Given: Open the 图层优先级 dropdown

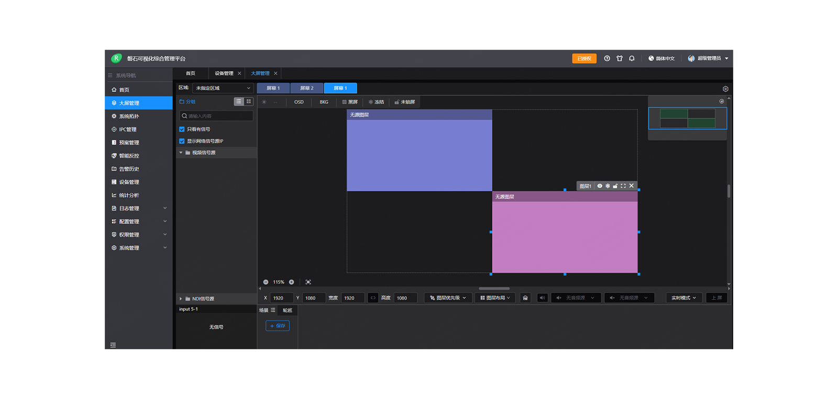Looking at the screenshot, I should pos(447,298).
